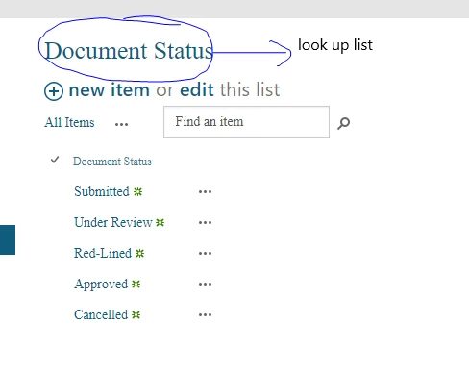Image resolution: width=469 pixels, height=373 pixels.
Task: Toggle the select-all checkmark in header
Action: (55, 160)
